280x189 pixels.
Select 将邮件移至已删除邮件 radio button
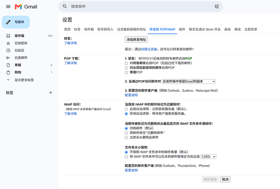pos(126,133)
